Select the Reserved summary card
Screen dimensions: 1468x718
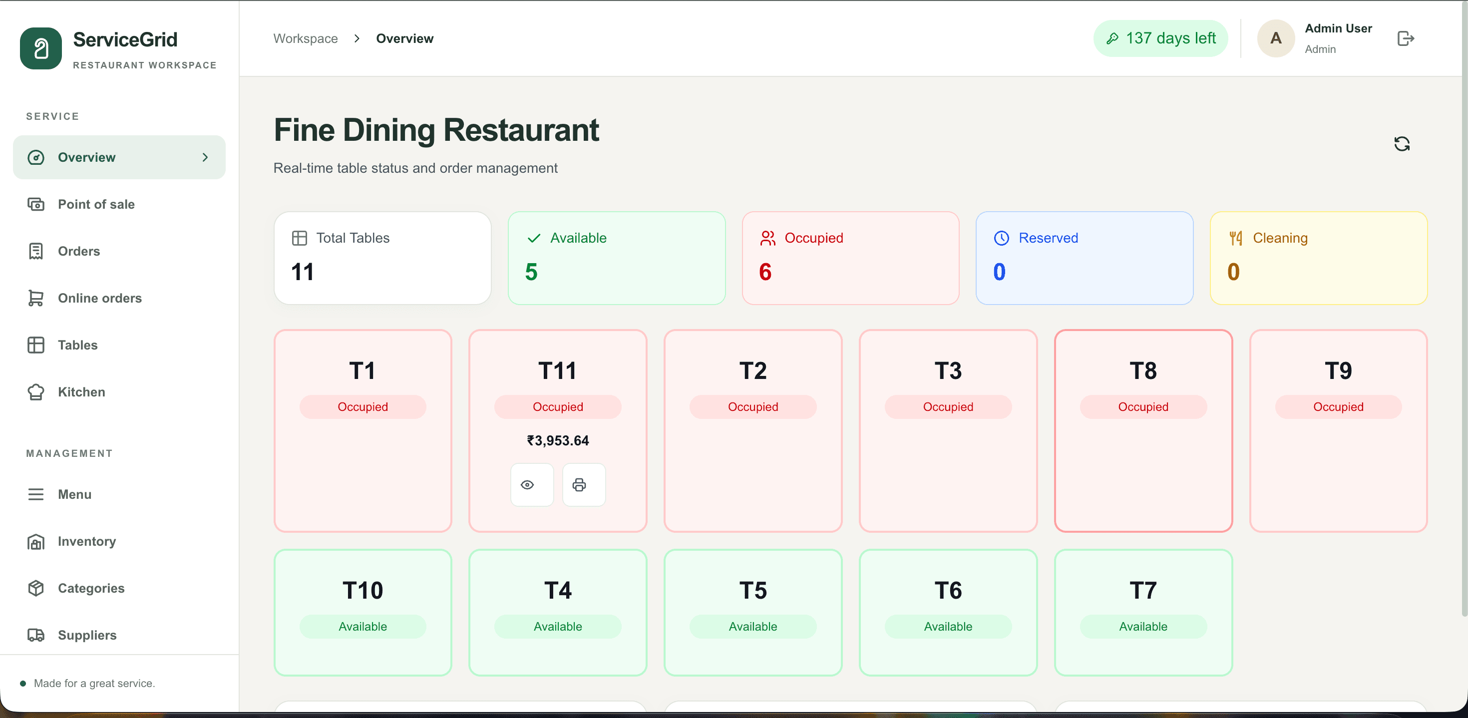(x=1085, y=258)
